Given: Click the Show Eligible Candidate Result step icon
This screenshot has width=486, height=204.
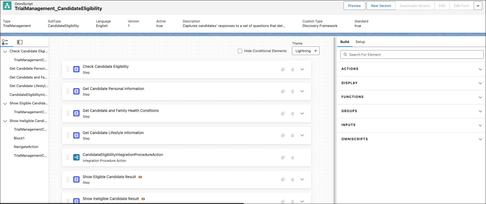Looking at the screenshot, I should coord(76,179).
